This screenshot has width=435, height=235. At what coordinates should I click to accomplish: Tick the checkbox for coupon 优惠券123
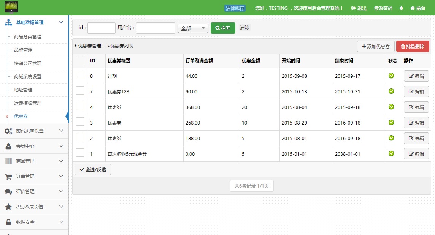pyautogui.click(x=80, y=90)
